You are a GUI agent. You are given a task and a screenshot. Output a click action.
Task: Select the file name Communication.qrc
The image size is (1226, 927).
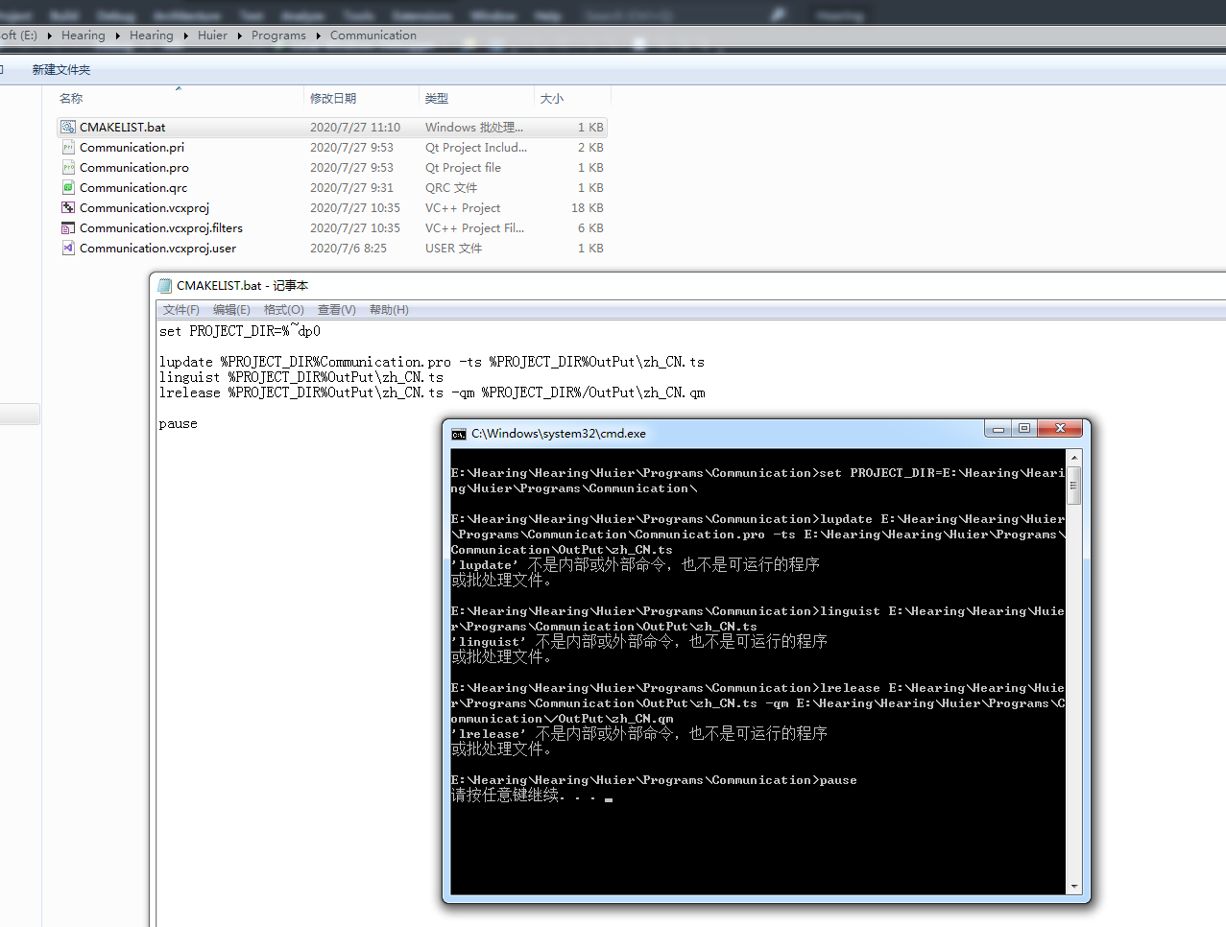pos(133,187)
